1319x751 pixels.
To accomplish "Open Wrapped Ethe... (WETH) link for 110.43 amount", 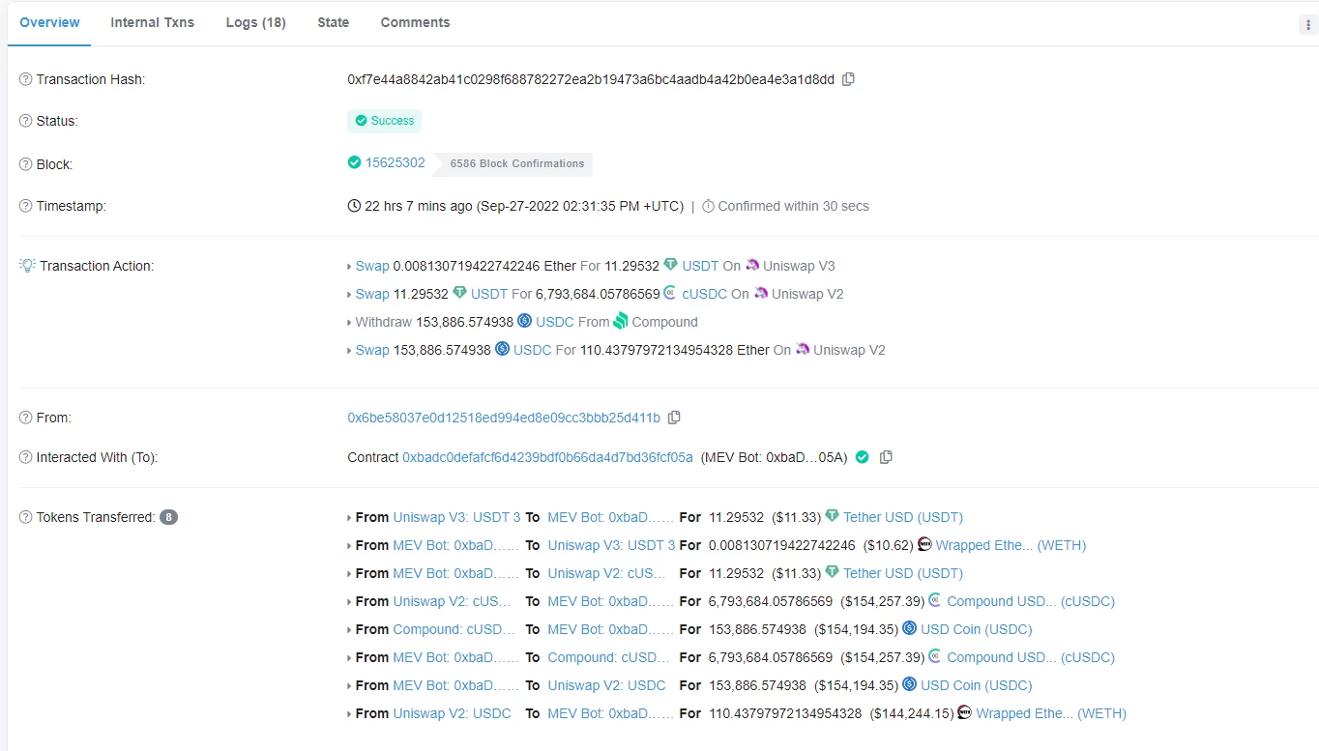I will (x=1051, y=713).
